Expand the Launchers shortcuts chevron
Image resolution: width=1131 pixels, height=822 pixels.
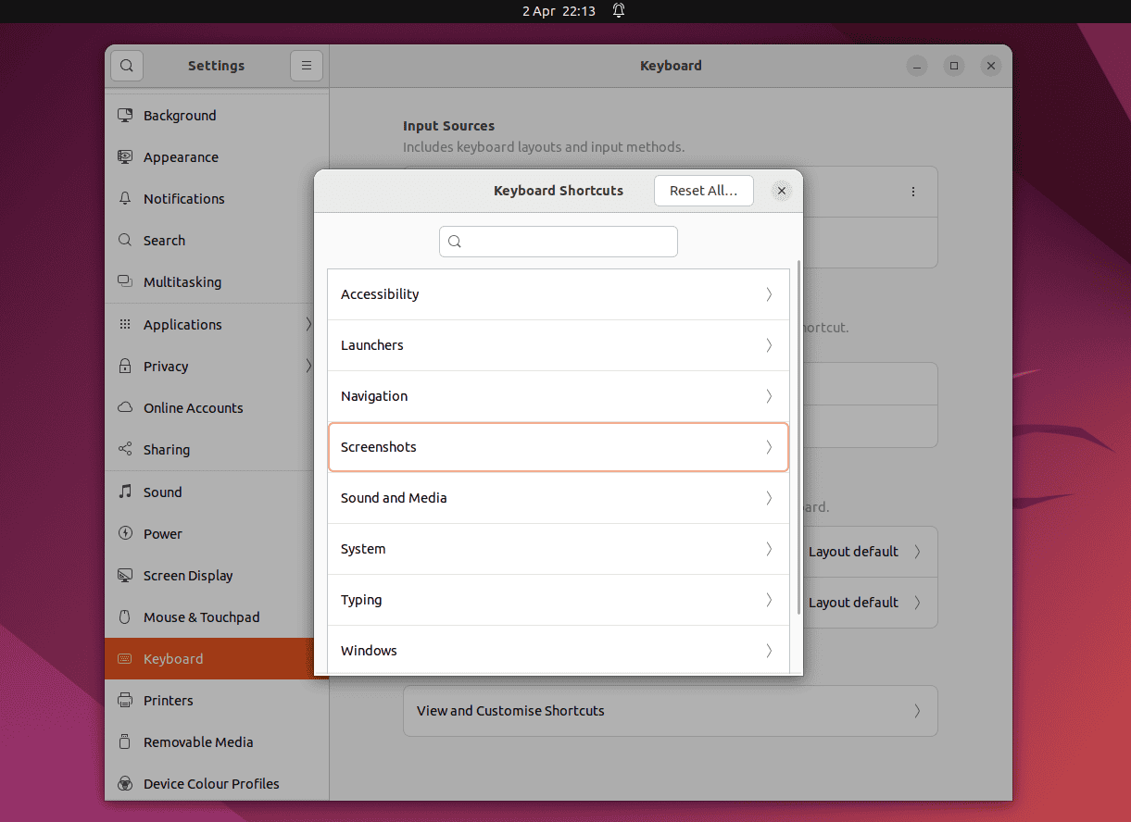pyautogui.click(x=769, y=345)
